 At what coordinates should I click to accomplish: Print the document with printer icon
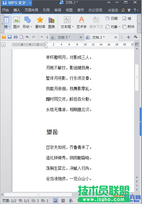(15, 37)
